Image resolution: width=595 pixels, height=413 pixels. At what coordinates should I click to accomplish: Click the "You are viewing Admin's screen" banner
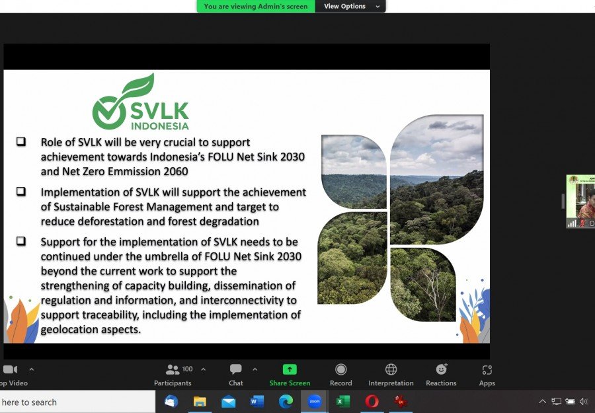256,6
